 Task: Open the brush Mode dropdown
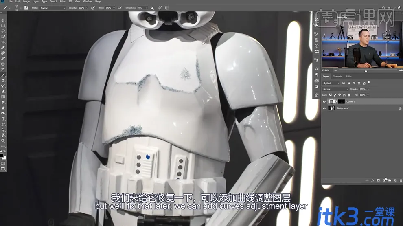(53, 8)
